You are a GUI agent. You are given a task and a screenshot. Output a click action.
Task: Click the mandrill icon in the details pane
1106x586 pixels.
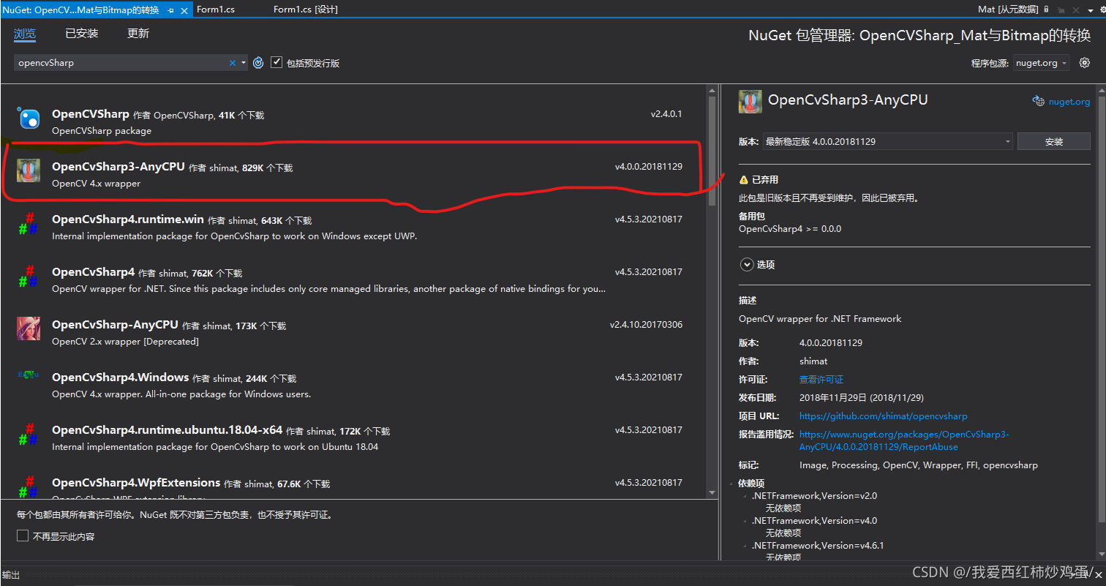[x=750, y=101]
